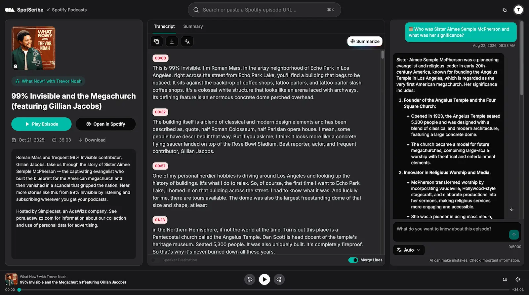Click the podcast cover artwork
529x295 pixels.
pyautogui.click(x=33, y=48)
